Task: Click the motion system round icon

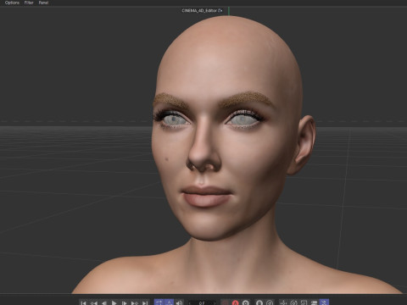Action: tap(259, 302)
